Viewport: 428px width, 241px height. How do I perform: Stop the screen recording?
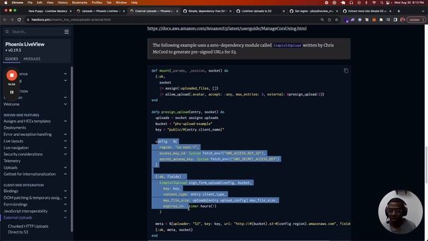pyautogui.click(x=12, y=75)
